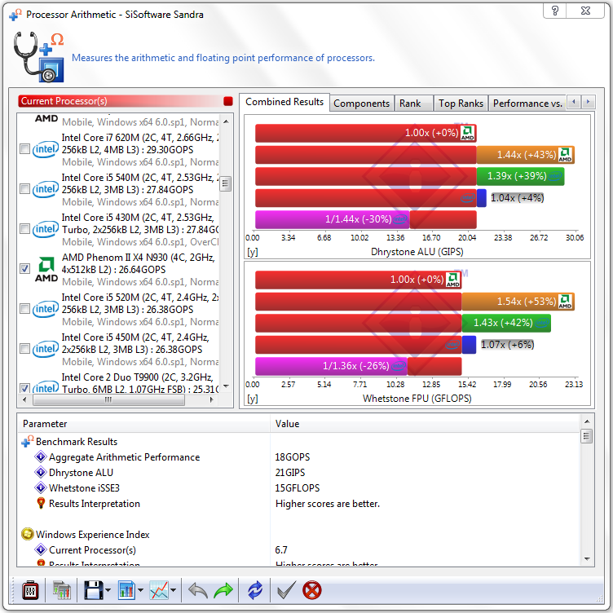
Task: Select the Combined Results tab
Action: pos(284,102)
